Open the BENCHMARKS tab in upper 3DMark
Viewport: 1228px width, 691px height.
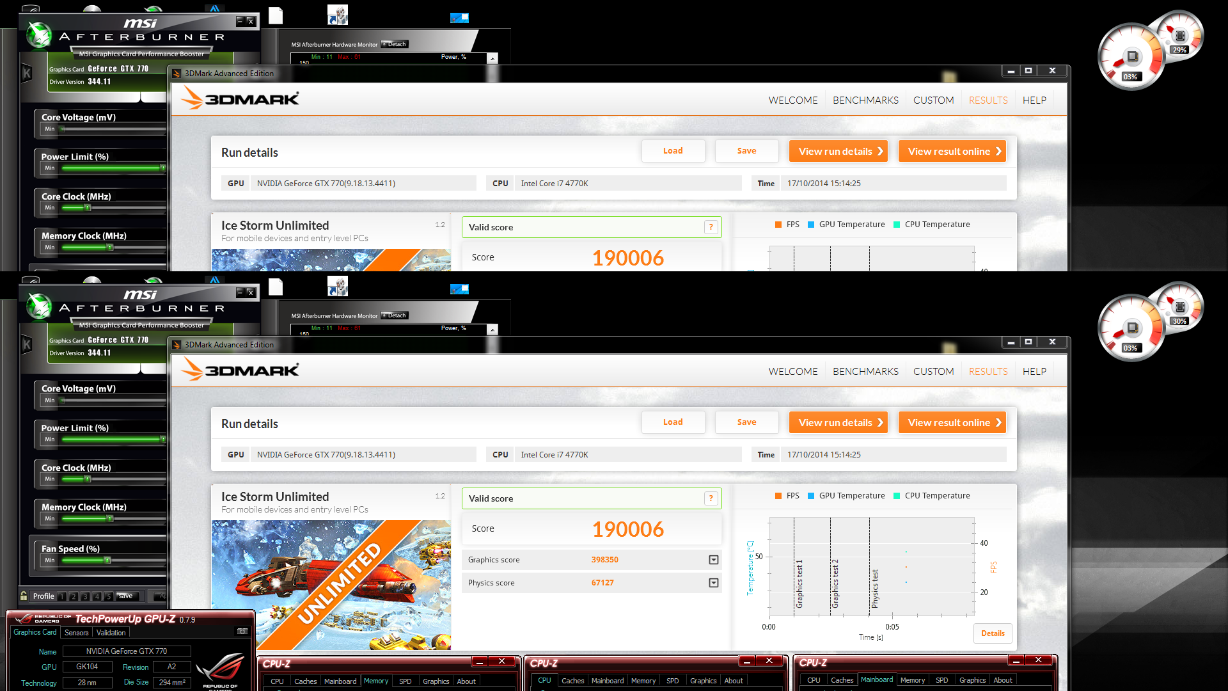[x=865, y=100]
